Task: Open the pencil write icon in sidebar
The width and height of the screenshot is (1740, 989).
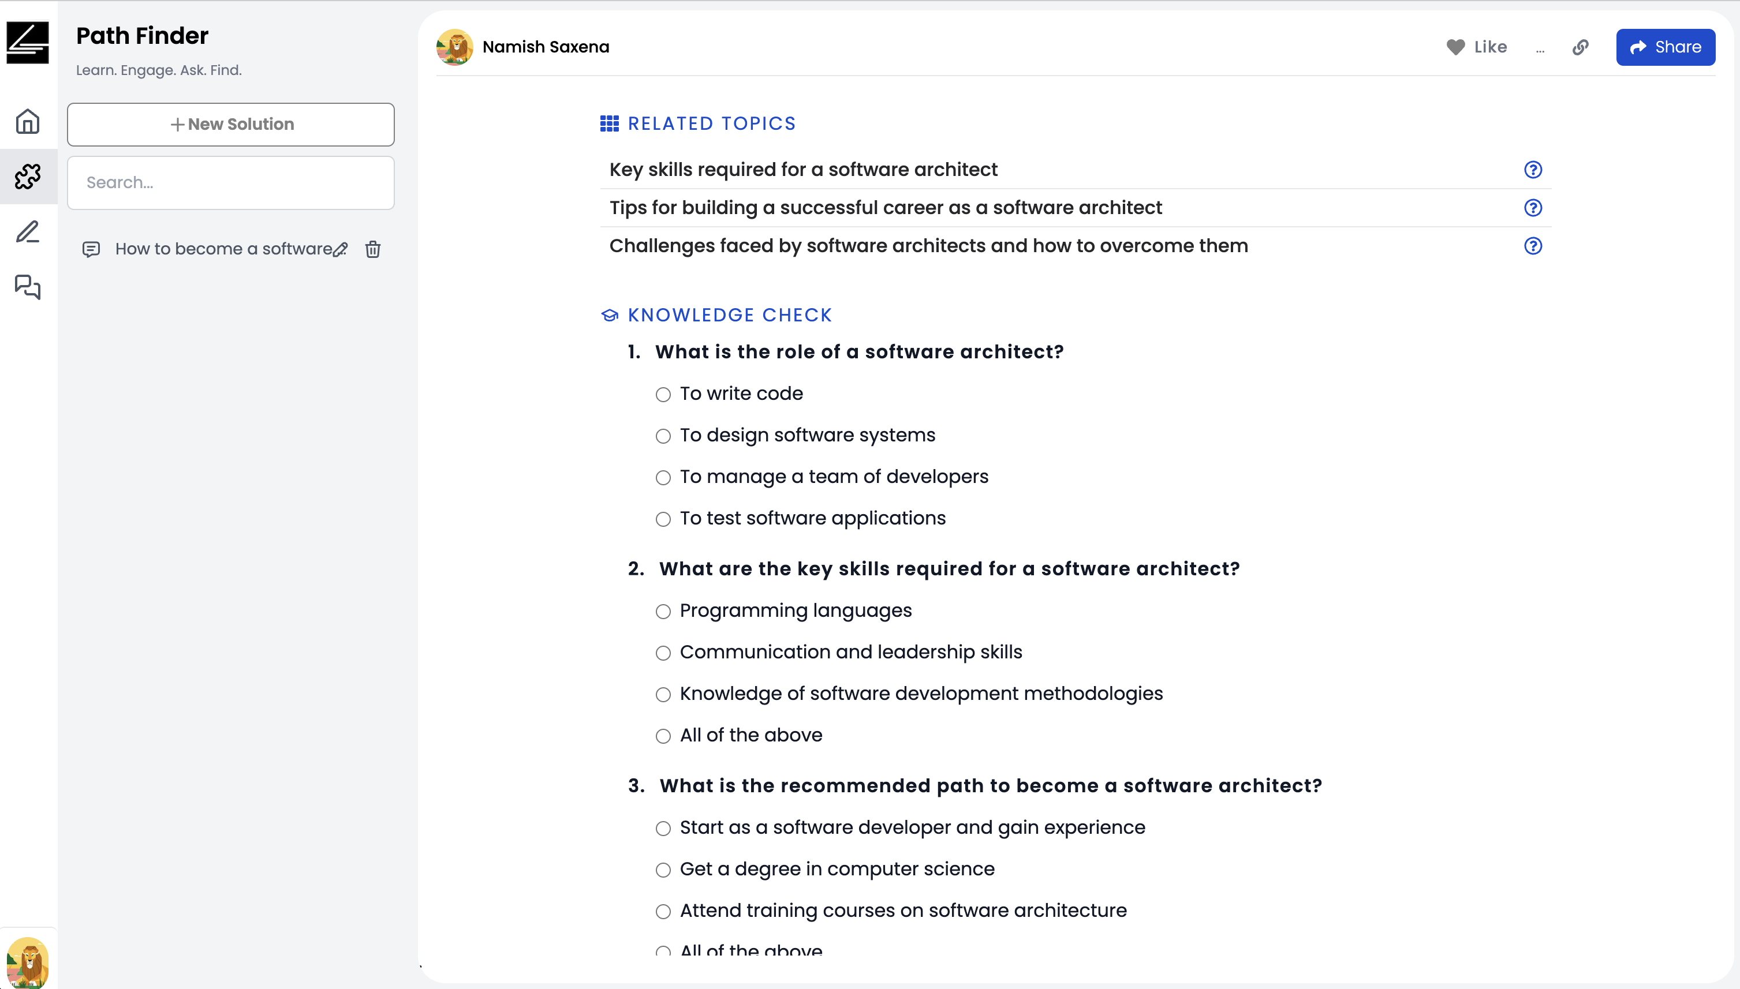Action: coord(28,231)
